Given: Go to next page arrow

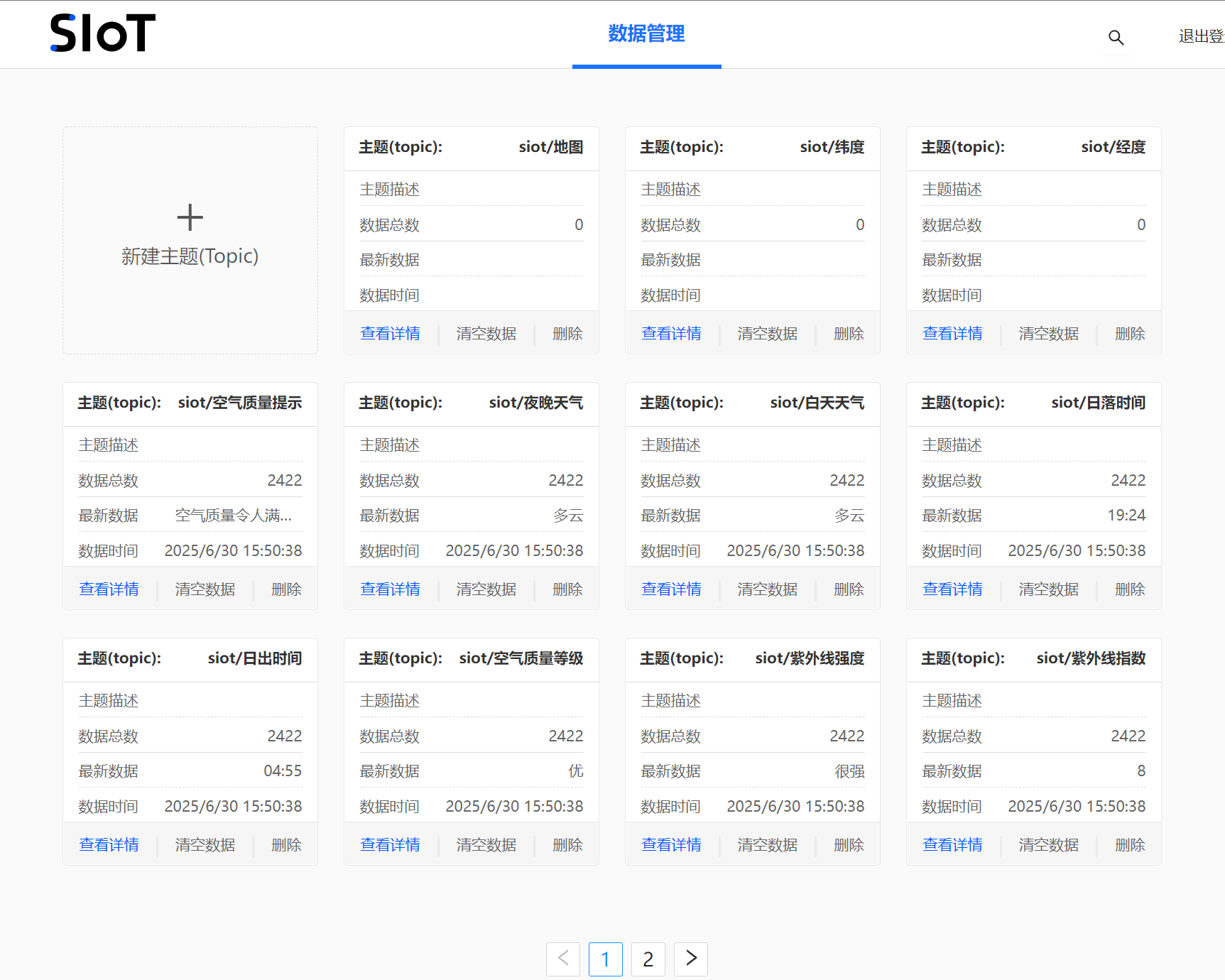Looking at the screenshot, I should (x=691, y=959).
